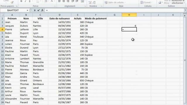This screenshot has height=105, width=187.
Task: Open the Alignement group dialog launcher
Action: tap(86, 6)
